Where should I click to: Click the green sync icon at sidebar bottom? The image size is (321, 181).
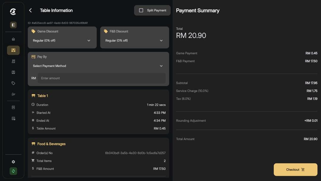[x=13, y=171]
